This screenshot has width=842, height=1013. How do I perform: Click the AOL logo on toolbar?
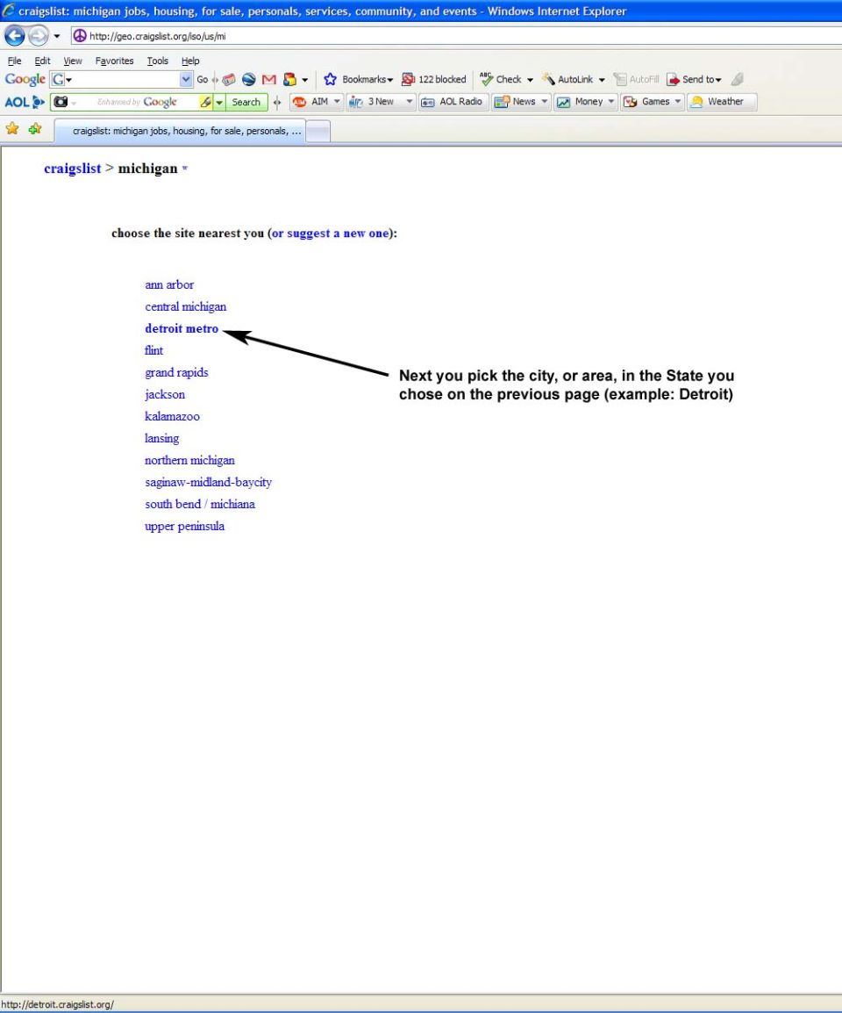coord(25,102)
